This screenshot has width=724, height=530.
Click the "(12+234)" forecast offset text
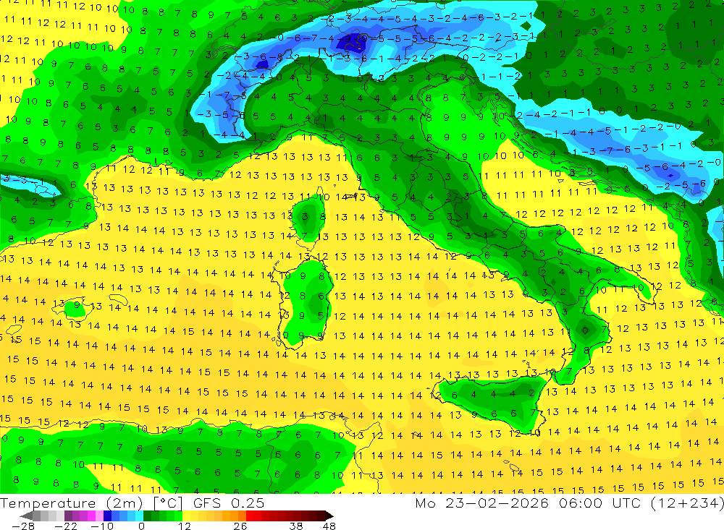tap(687, 503)
